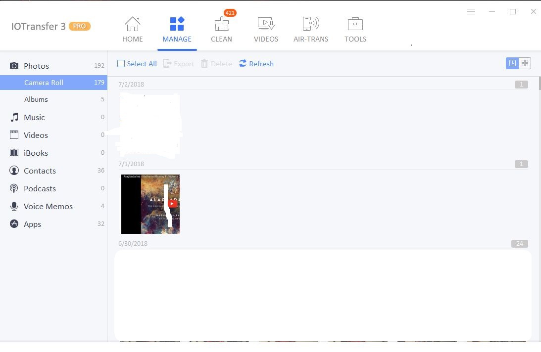Go to Contacts in sidebar
541x352 pixels.
point(40,171)
